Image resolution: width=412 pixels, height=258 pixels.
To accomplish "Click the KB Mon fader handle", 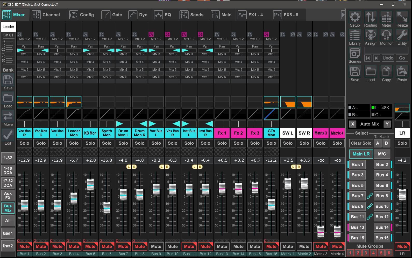I will (x=90, y=185).
